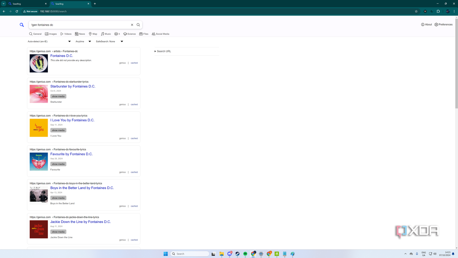
Task: Click show media under Starburster result
Action: coord(58,96)
